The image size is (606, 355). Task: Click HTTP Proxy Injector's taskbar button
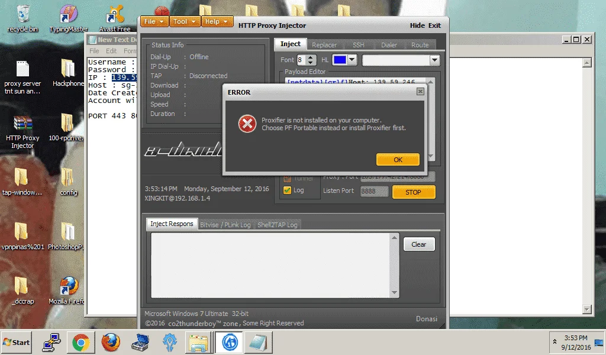(x=229, y=342)
